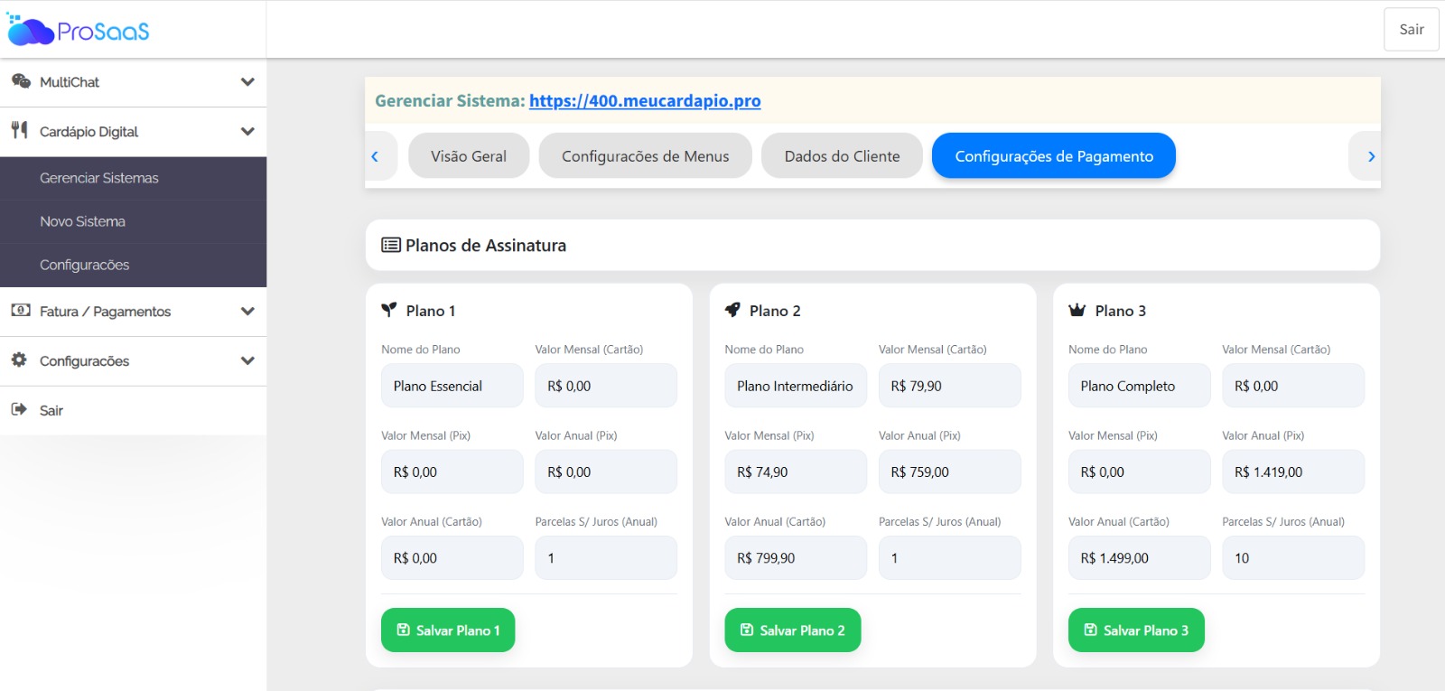The width and height of the screenshot is (1445, 691).
Task: Expand the Fatura / Pagamentos chevron
Action: click(247, 312)
